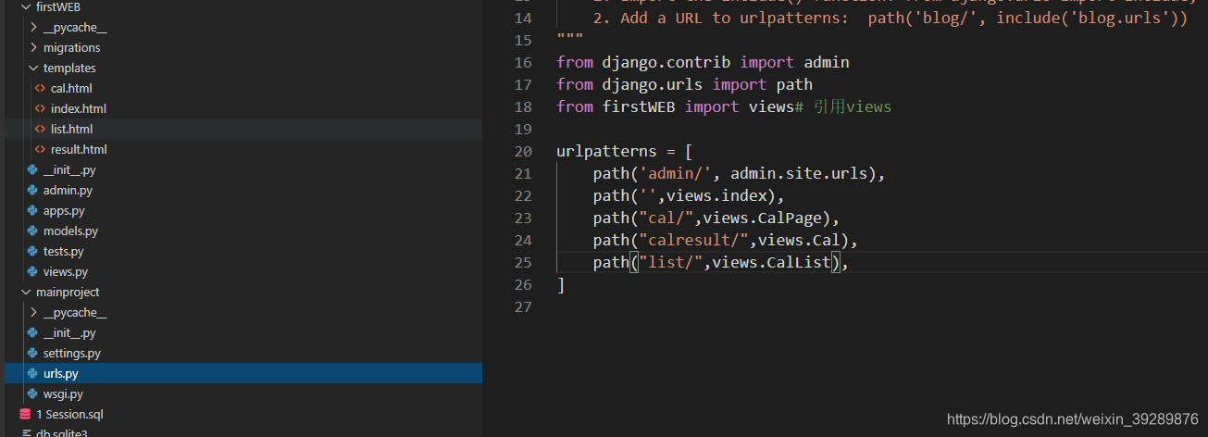The image size is (1208, 437).
Task: Click the 'admin/' string in line 21
Action: pyautogui.click(x=676, y=173)
